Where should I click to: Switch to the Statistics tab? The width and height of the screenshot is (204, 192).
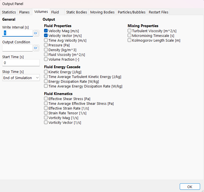[9, 12]
